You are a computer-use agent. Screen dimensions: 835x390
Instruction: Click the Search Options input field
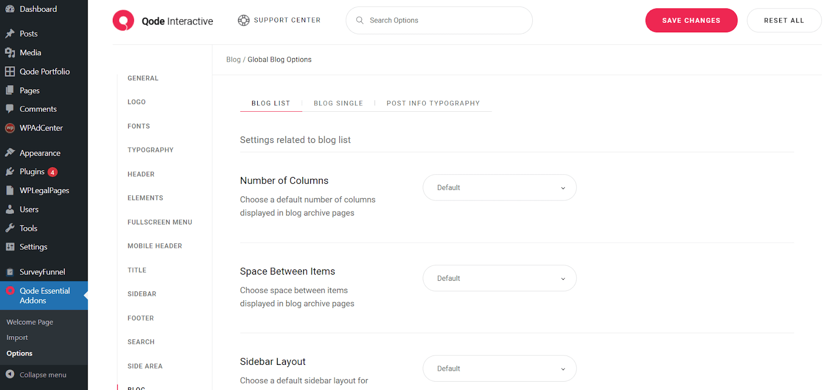(439, 20)
